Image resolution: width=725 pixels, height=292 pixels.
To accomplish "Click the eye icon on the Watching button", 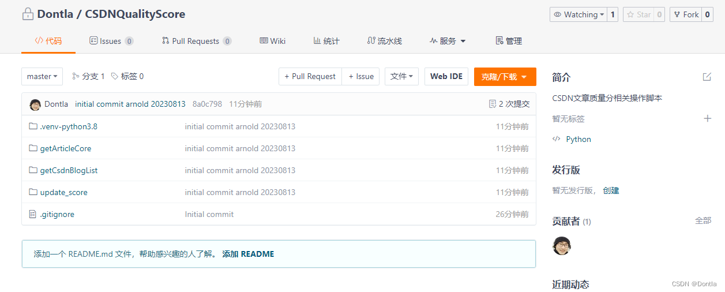I will pyautogui.click(x=558, y=14).
